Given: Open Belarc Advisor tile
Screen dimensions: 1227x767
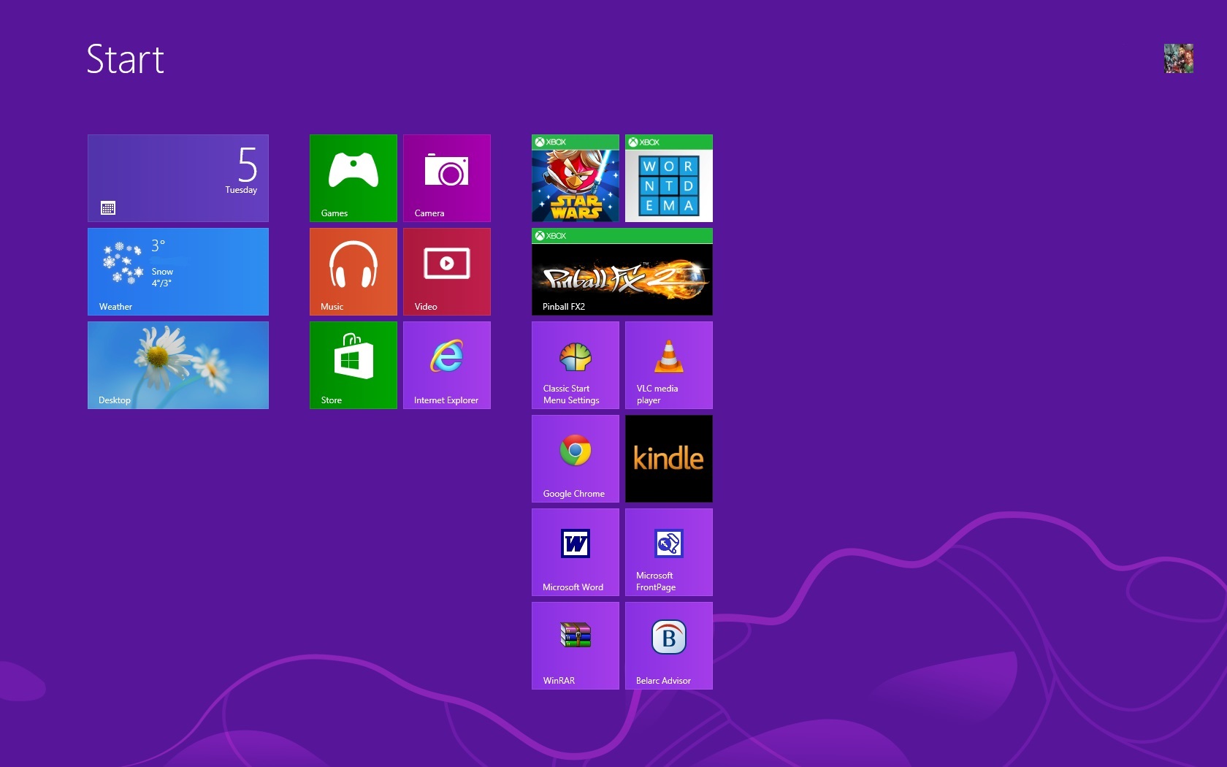Looking at the screenshot, I should (x=669, y=646).
